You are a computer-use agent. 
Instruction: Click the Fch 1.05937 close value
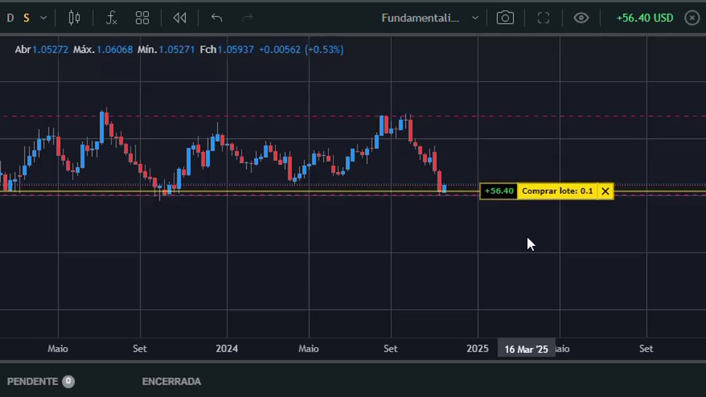pos(227,50)
